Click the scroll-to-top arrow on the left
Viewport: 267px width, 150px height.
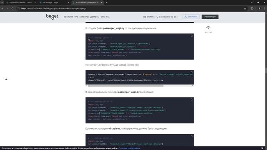[6, 79]
